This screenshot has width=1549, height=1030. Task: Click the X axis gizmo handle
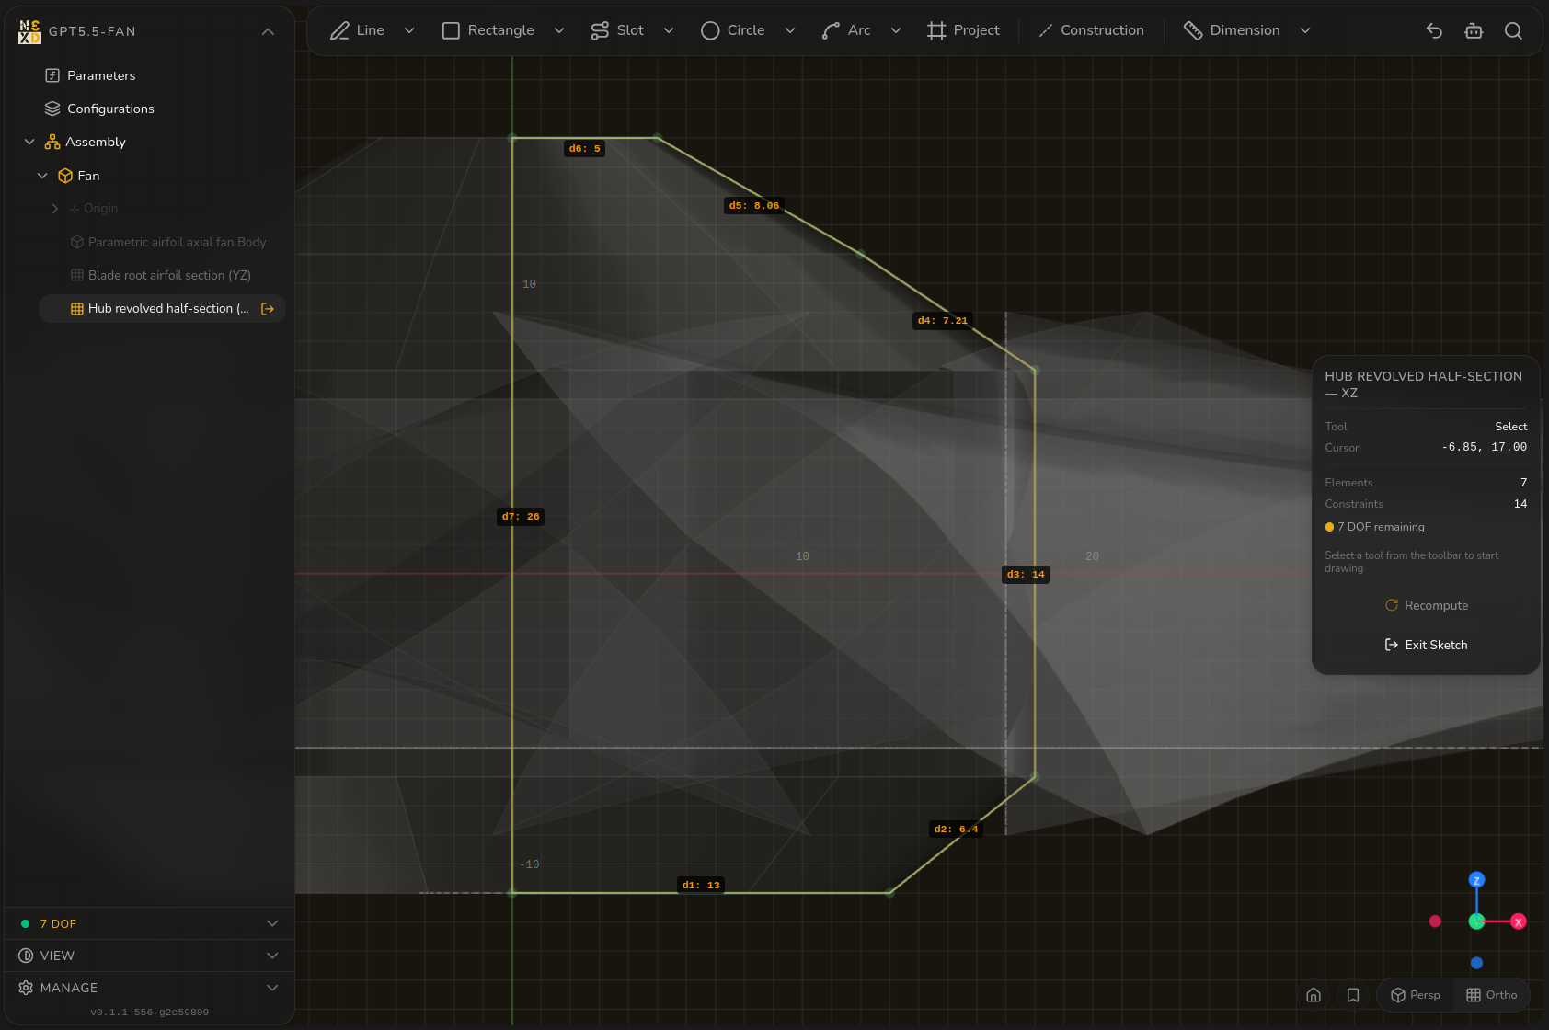pos(1519,921)
